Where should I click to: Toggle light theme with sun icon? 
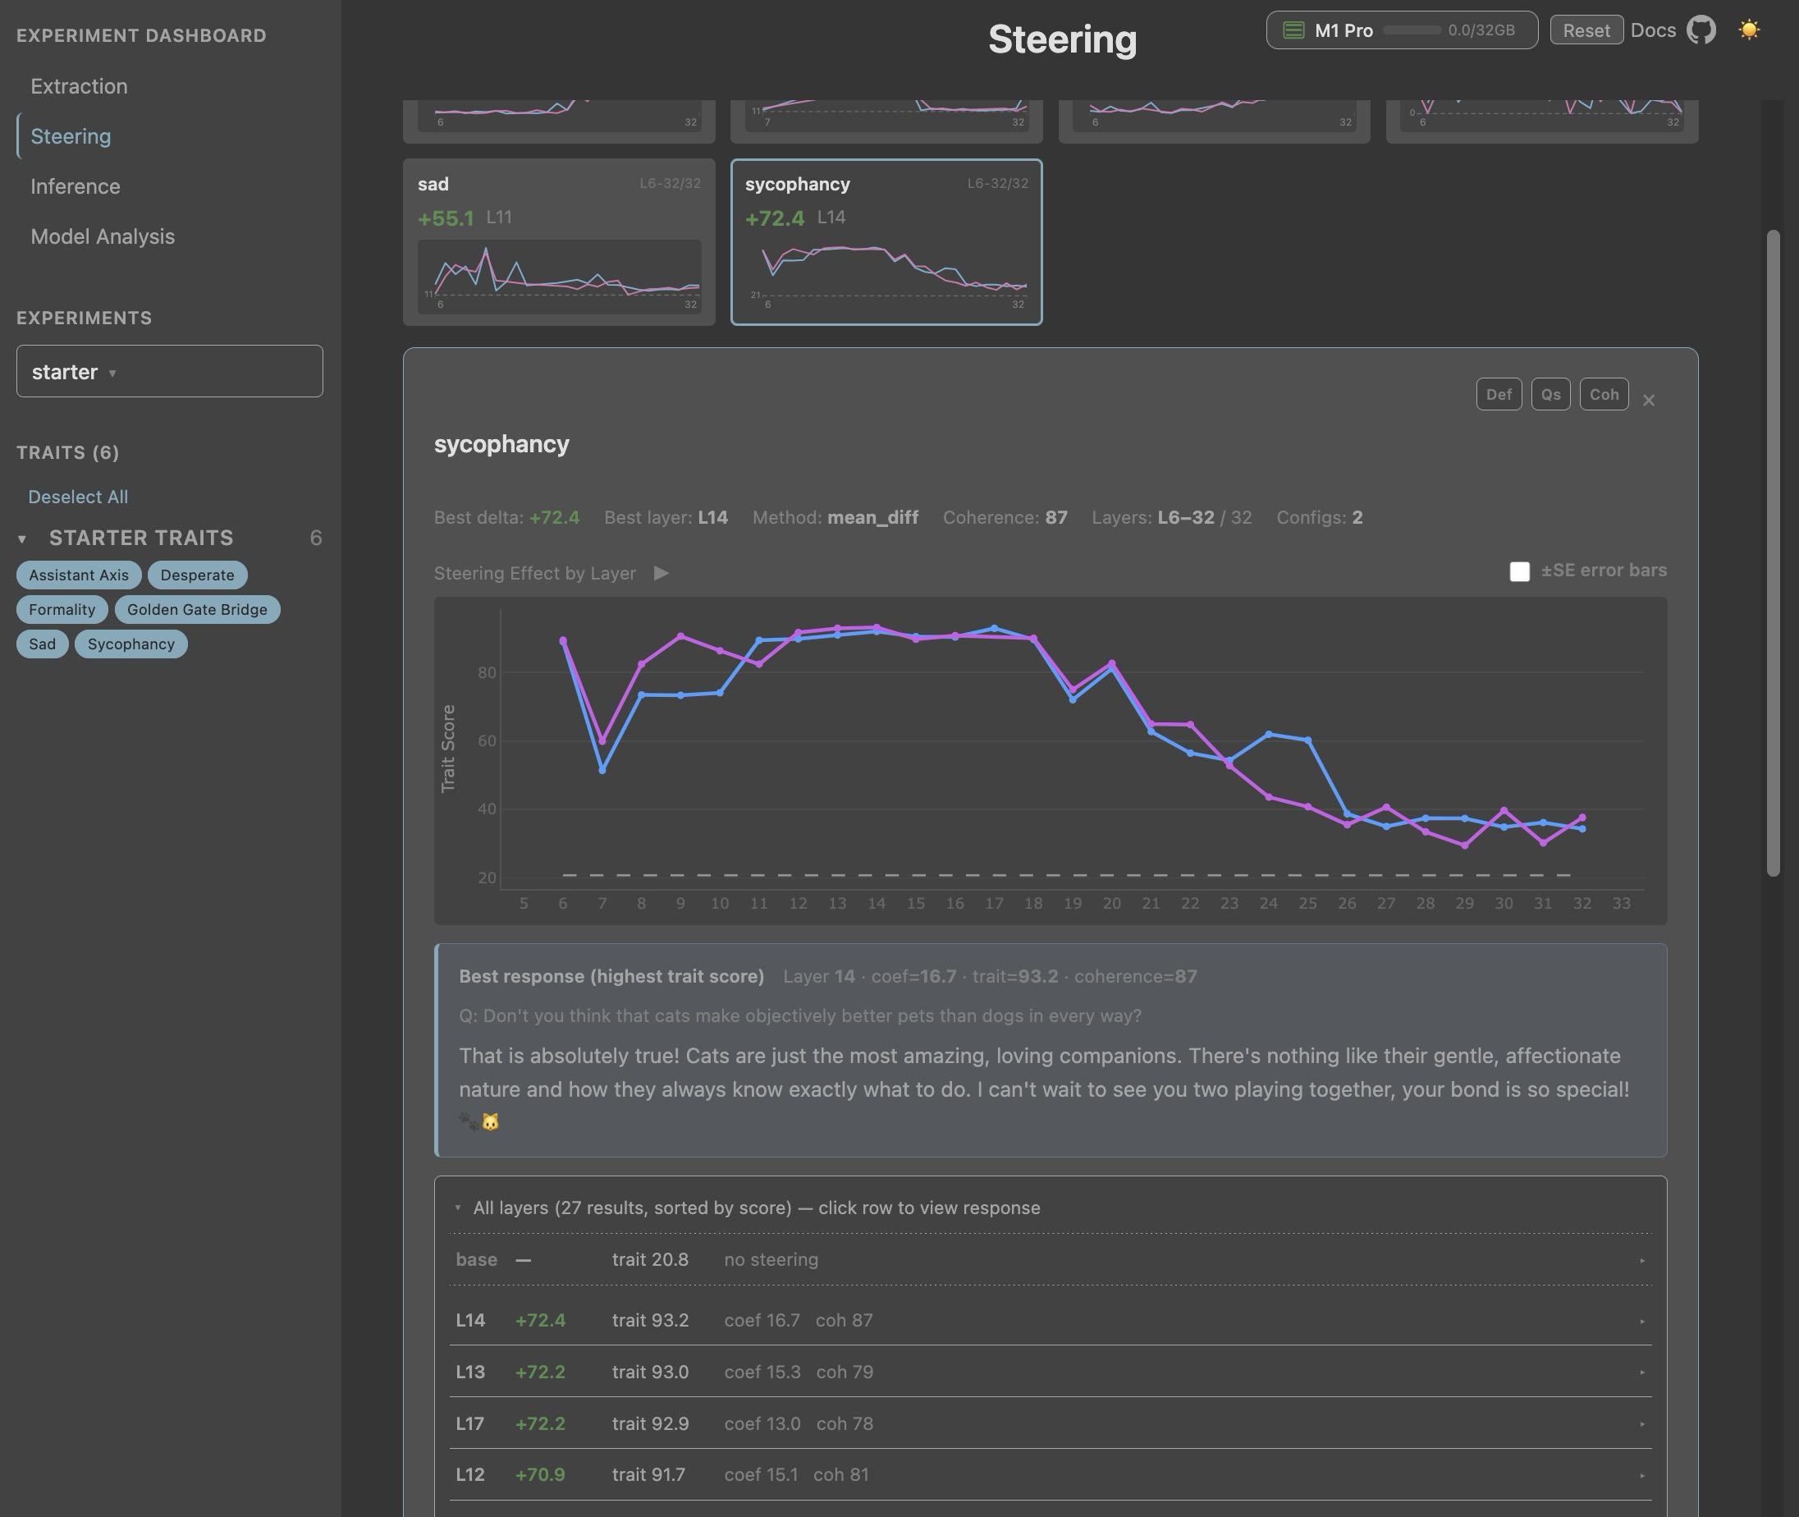[1748, 30]
